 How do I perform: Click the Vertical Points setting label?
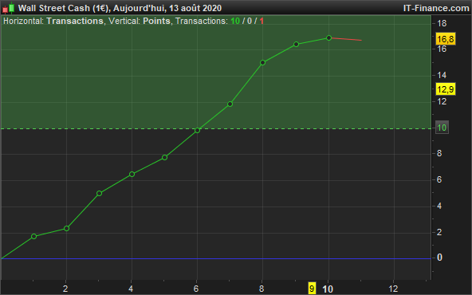pos(140,21)
